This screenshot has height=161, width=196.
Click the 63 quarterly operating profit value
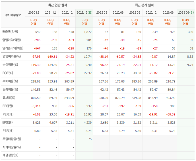(x=174, y=40)
